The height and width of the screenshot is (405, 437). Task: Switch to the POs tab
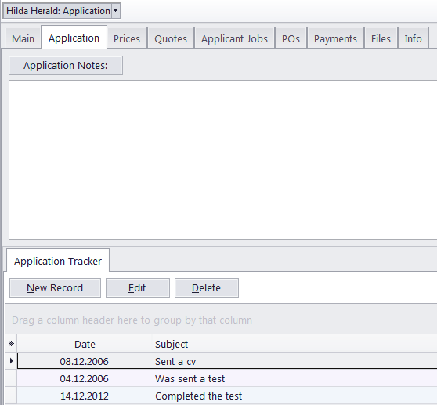[291, 38]
